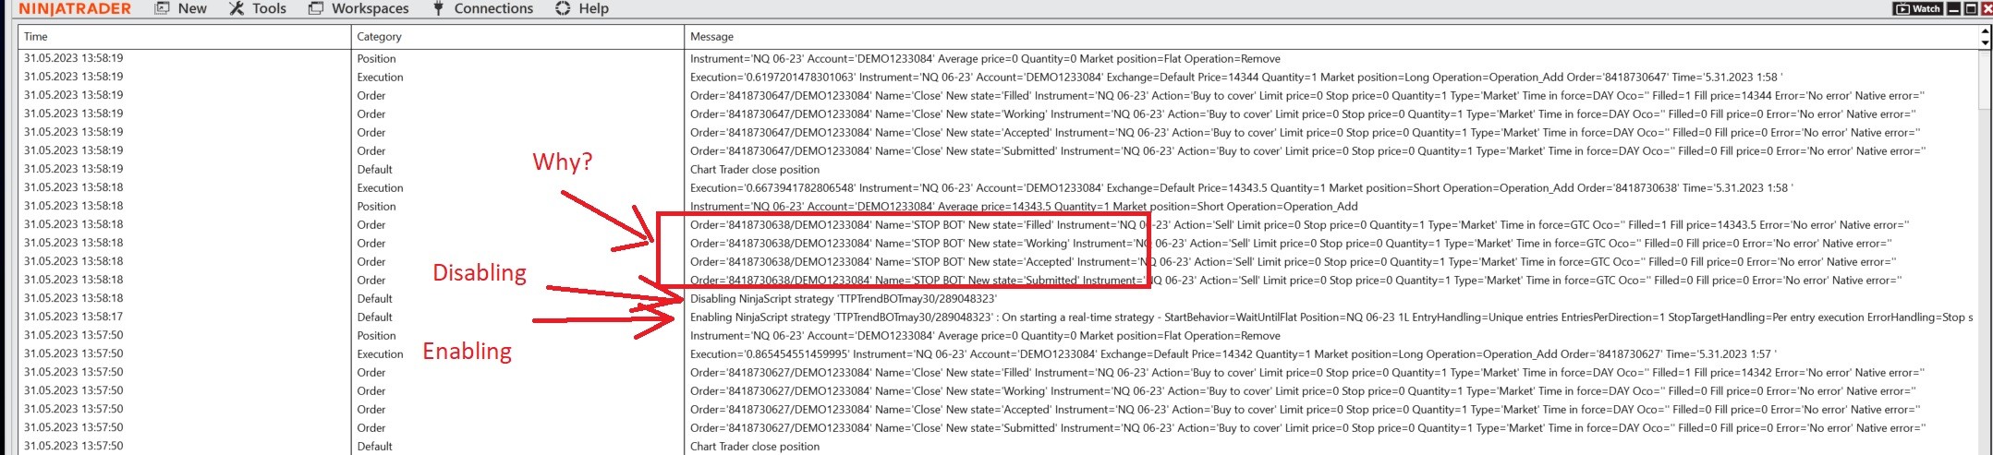Select the Execution message with Price=14342
This screenshot has height=455, width=1993.
tap(1233, 354)
